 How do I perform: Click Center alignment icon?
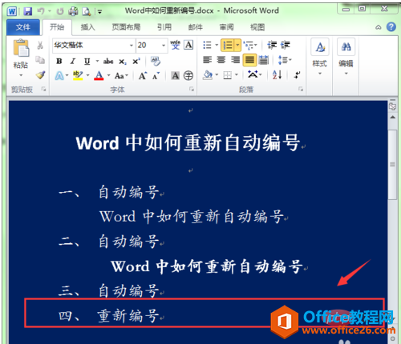click(x=221, y=60)
